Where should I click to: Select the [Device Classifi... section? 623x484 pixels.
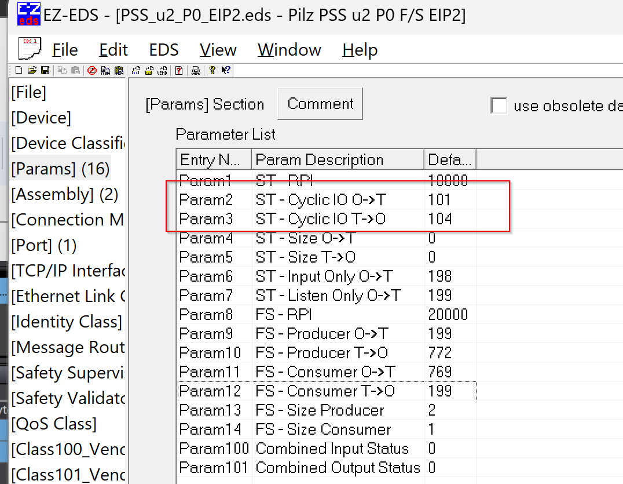68,143
